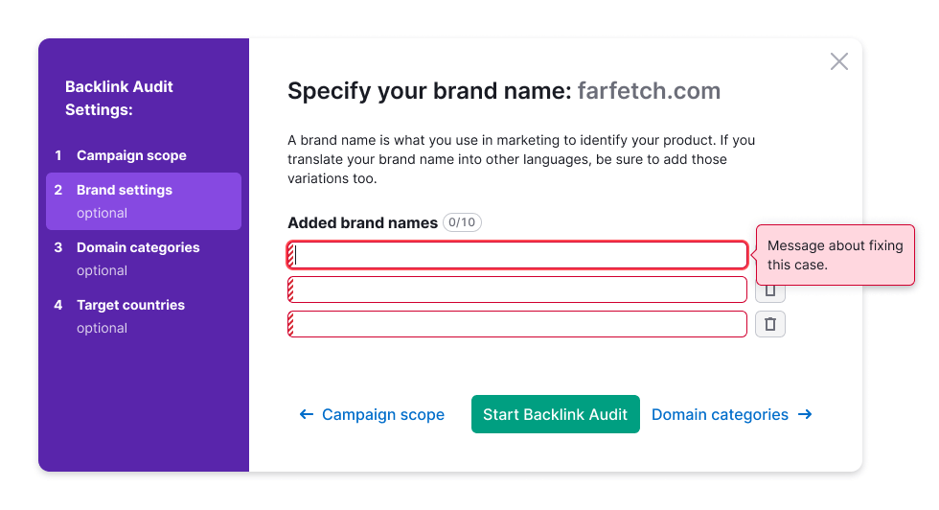Select the third brand name field

(x=517, y=324)
